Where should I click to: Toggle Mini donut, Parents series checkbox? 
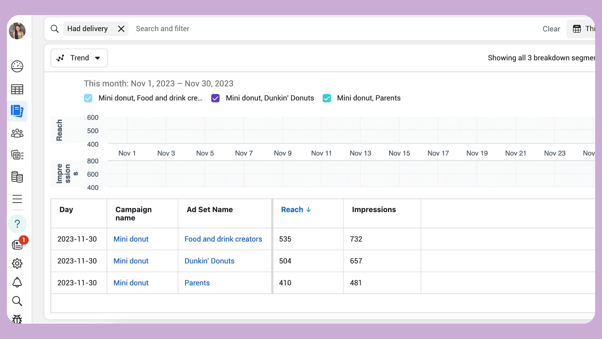coord(327,98)
